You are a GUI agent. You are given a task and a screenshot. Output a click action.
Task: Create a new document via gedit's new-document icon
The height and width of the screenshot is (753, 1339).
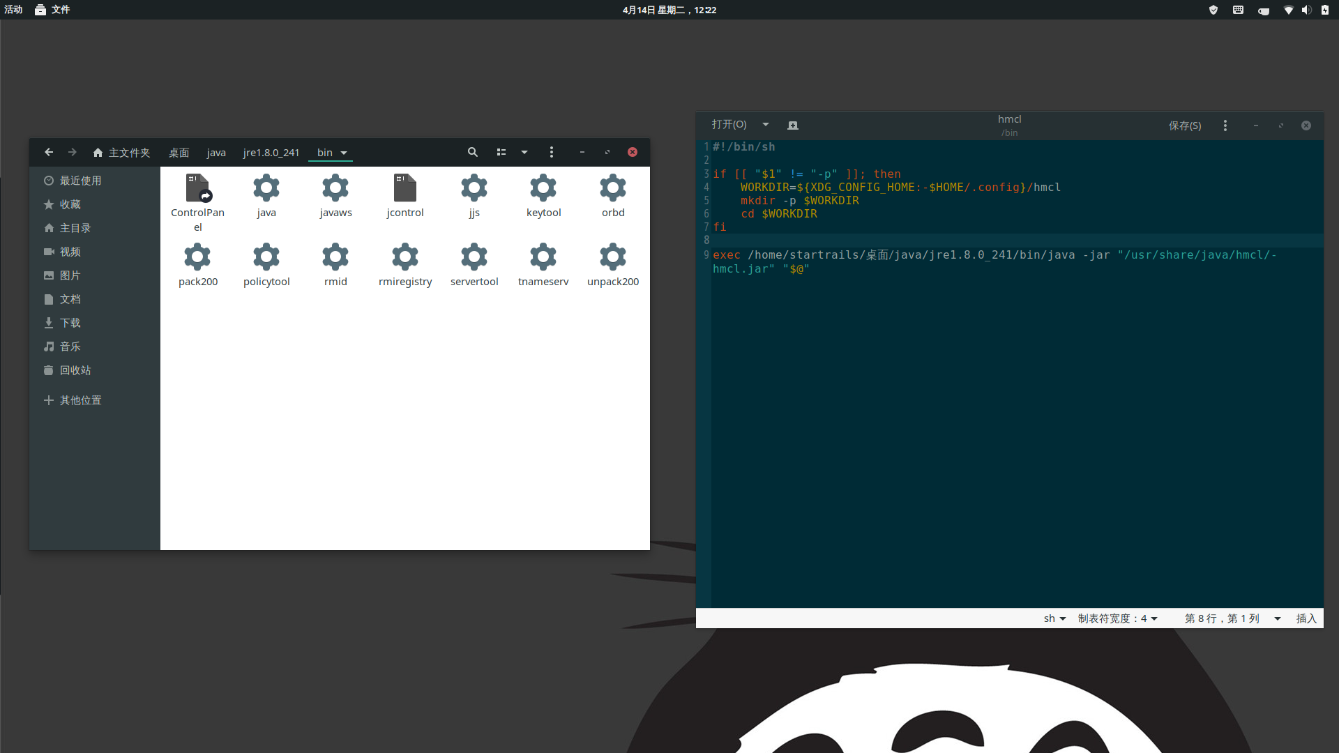coord(792,125)
